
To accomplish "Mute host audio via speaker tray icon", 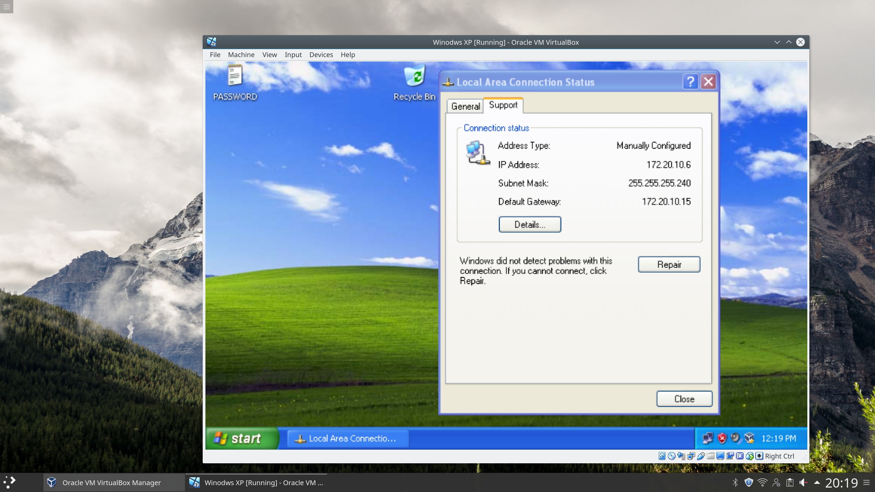I will (x=803, y=482).
